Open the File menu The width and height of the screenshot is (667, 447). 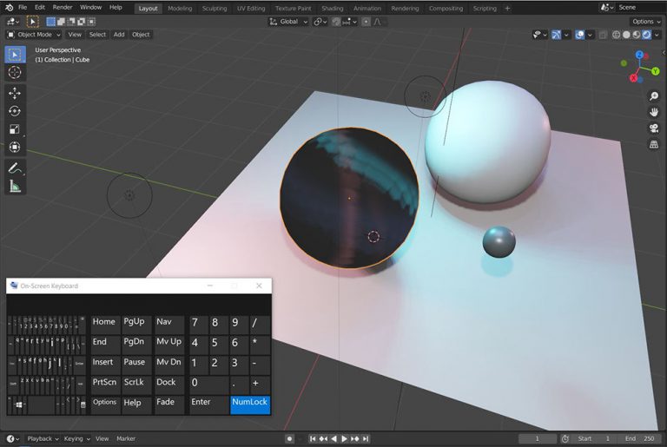[23, 7]
